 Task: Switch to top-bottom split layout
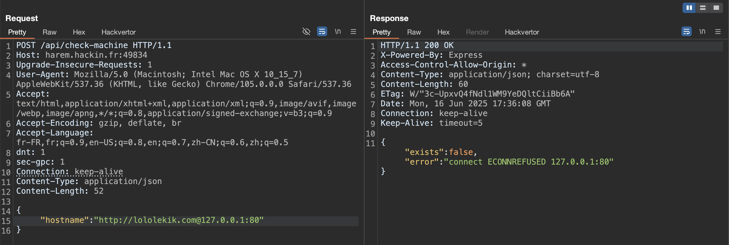[x=703, y=8]
